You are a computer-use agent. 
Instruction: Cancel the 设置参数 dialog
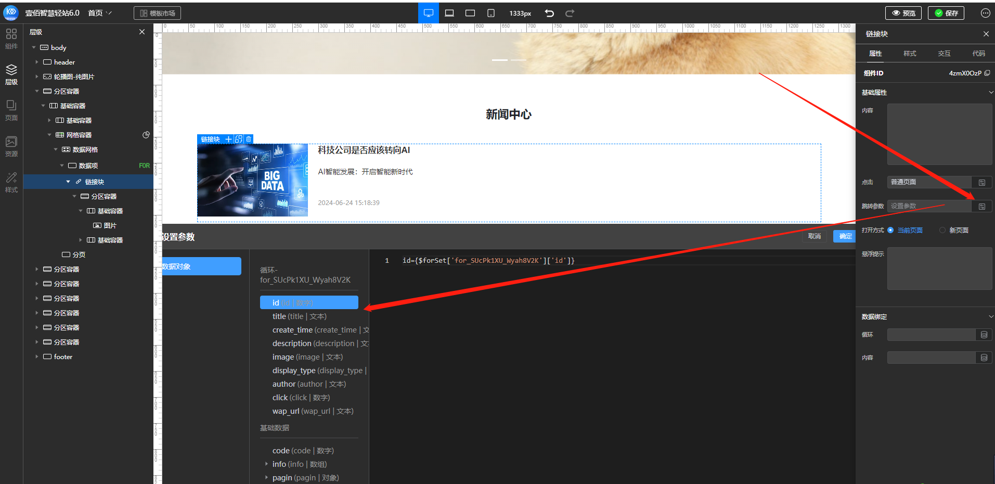(814, 236)
